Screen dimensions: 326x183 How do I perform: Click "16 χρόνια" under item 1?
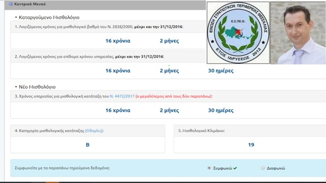118,41
